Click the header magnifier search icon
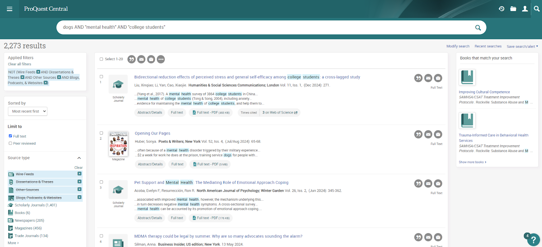Viewport: 542px width, 247px height. 537,9
